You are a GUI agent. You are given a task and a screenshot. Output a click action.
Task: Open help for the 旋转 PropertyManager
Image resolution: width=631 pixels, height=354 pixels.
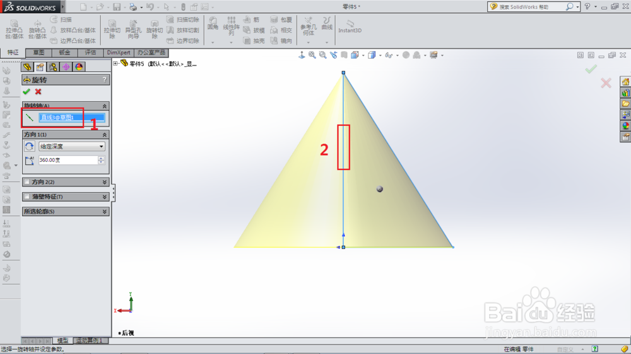[105, 79]
